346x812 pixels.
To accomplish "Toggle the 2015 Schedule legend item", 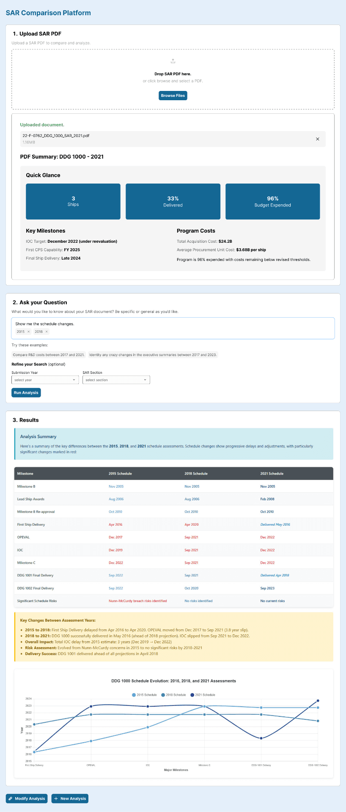I will point(144,695).
